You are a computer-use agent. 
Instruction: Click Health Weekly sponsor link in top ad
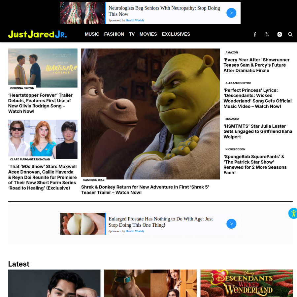[135, 20]
